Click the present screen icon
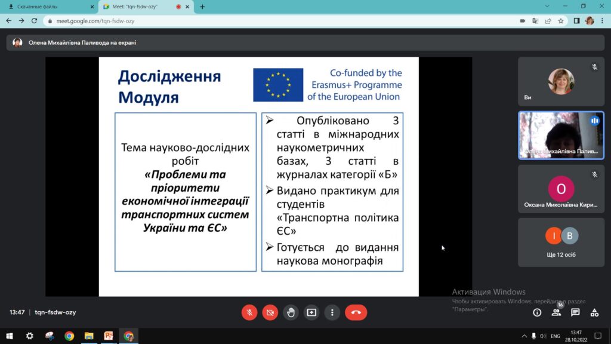 tap(311, 312)
